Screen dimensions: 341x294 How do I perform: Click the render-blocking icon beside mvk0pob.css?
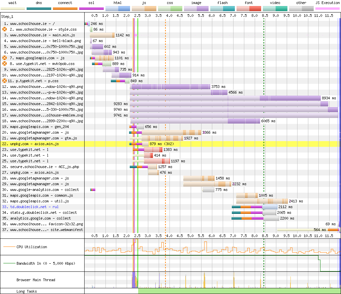point(5,64)
